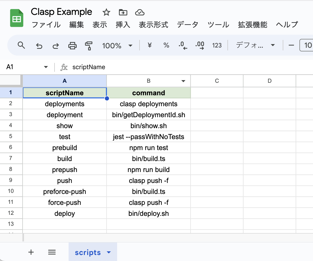Click the Clasp Example document title
This screenshot has height=261, width=313.
(x=61, y=12)
